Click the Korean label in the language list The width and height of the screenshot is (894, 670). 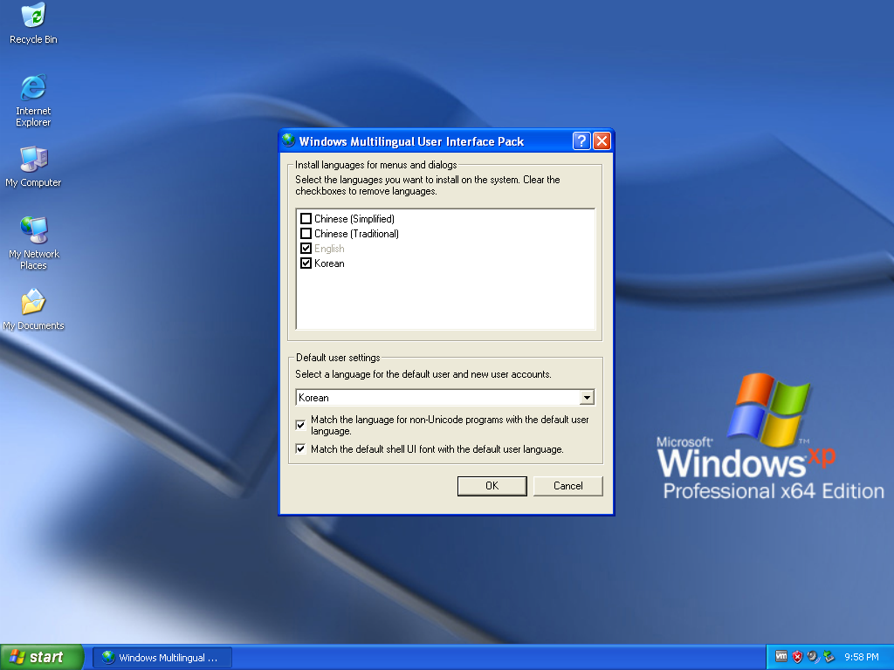coord(329,263)
